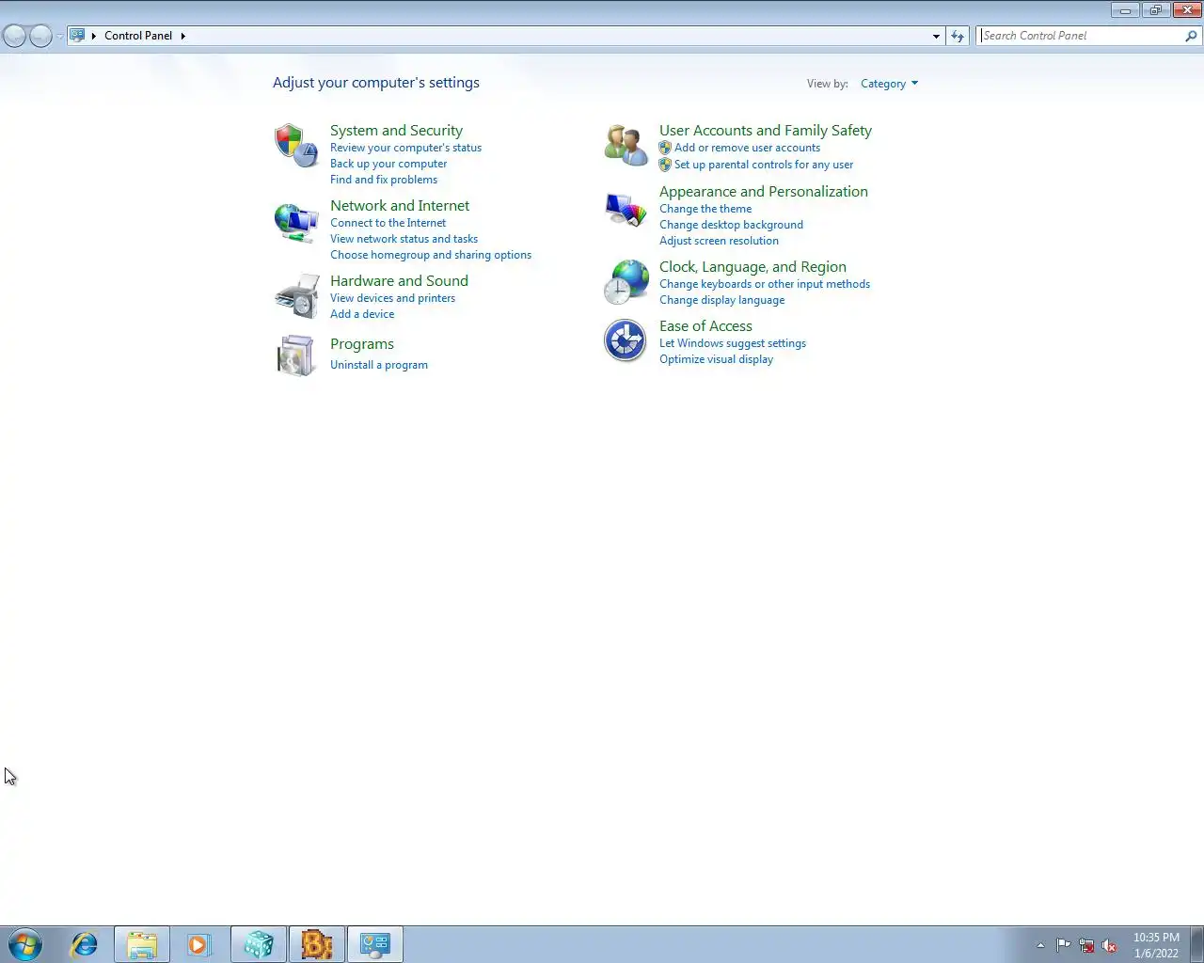Image resolution: width=1204 pixels, height=963 pixels.
Task: Open System and Security shield icon
Action: pyautogui.click(x=295, y=146)
